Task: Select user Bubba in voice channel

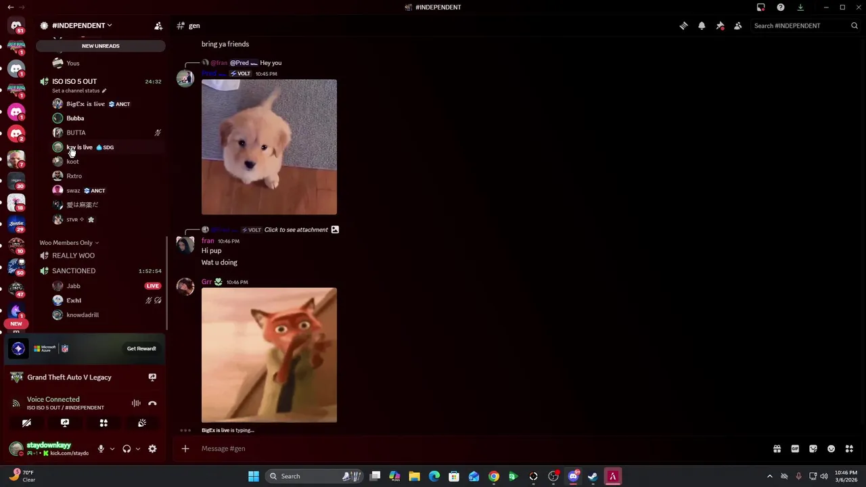Action: (x=75, y=118)
